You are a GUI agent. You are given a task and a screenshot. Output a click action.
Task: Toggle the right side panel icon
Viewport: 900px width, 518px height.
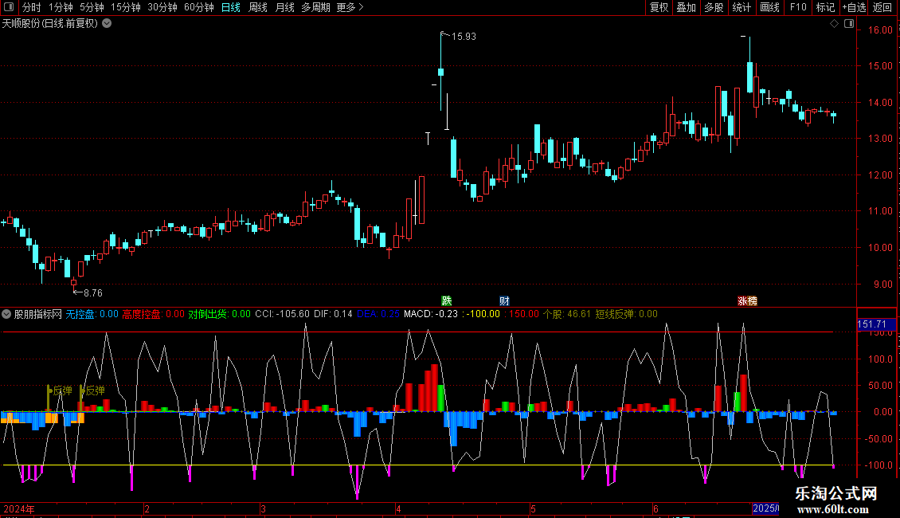point(849,24)
